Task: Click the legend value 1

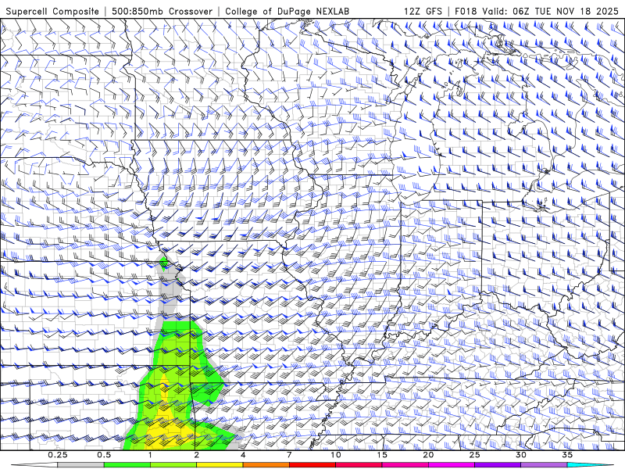Action: pos(150,455)
